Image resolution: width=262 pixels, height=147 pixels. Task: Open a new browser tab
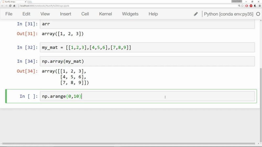point(30,2)
